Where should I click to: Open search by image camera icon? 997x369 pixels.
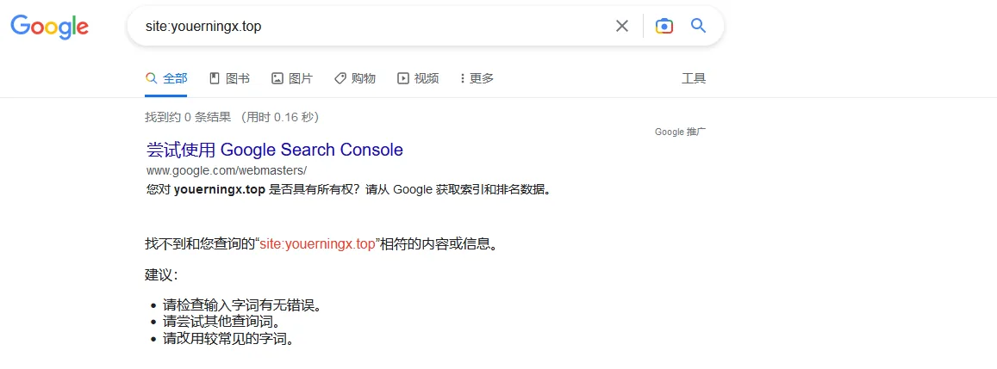pos(664,26)
